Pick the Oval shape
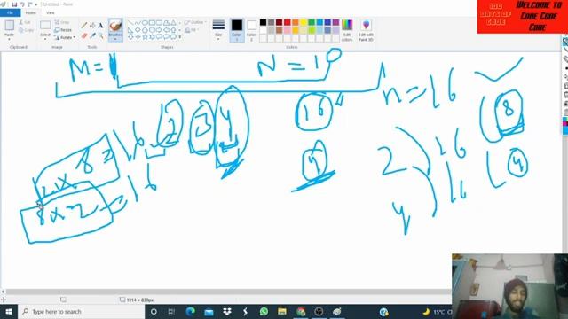Screen dimensions: 568x319 [x=145, y=23]
